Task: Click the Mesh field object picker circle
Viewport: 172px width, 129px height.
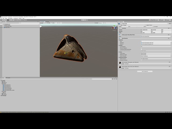Action: coord(171,36)
